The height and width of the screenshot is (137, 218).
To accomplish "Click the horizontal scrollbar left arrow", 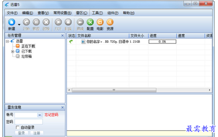I will click(x=69, y=90).
